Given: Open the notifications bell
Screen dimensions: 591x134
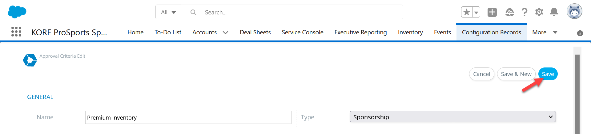Looking at the screenshot, I should pos(554,12).
